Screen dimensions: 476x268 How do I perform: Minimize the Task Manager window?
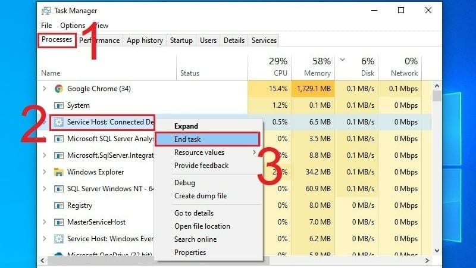(374, 10)
